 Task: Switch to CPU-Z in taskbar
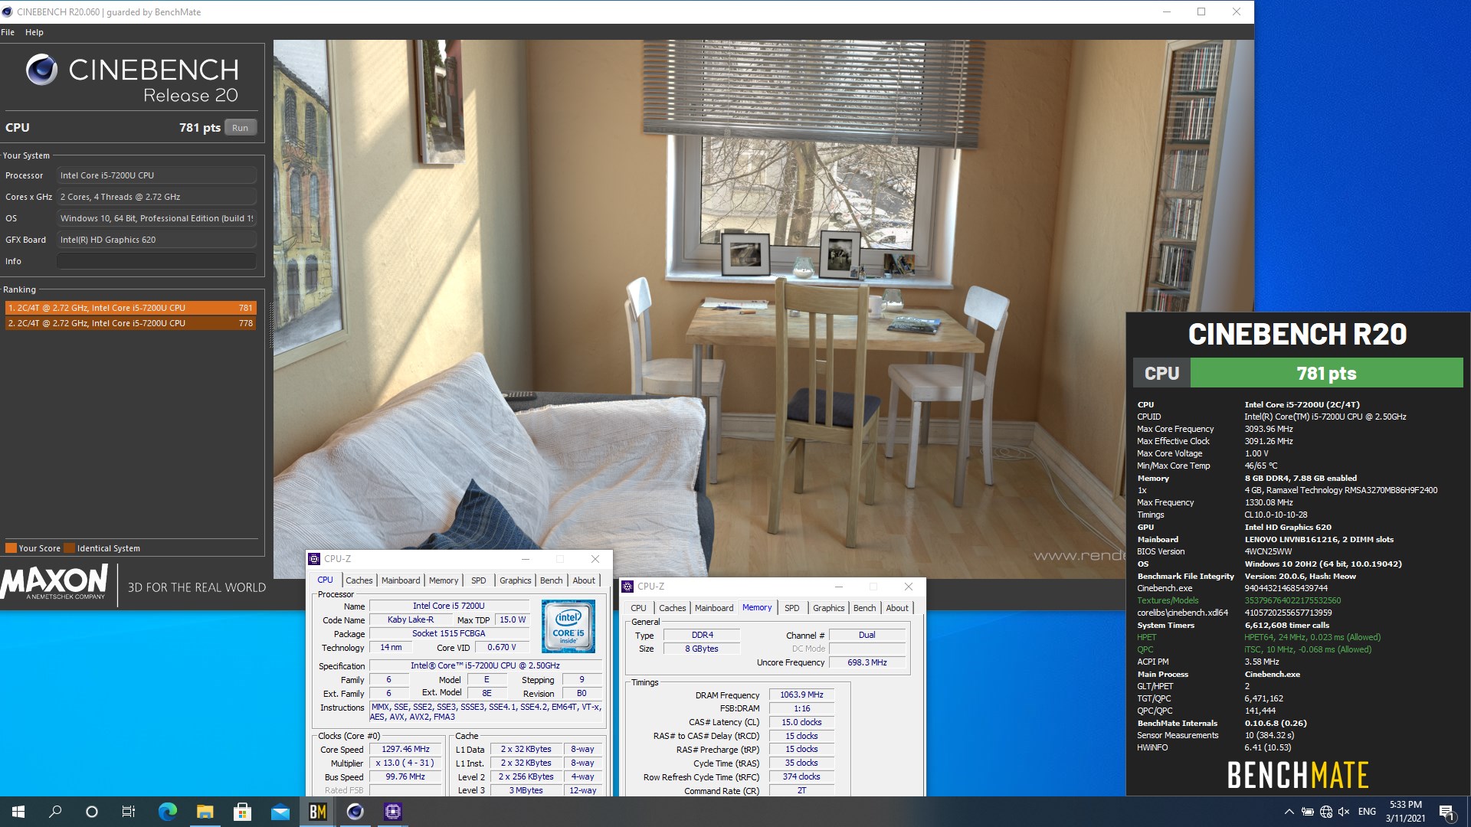coord(392,812)
